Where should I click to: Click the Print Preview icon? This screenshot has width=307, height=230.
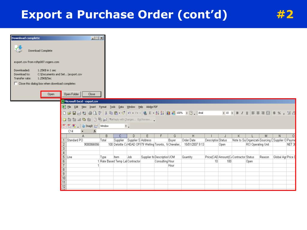pos(95,113)
